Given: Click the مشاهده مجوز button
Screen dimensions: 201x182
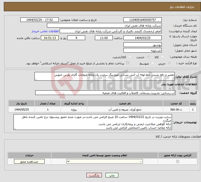Looking at the screenshot, I should pos(29,162).
